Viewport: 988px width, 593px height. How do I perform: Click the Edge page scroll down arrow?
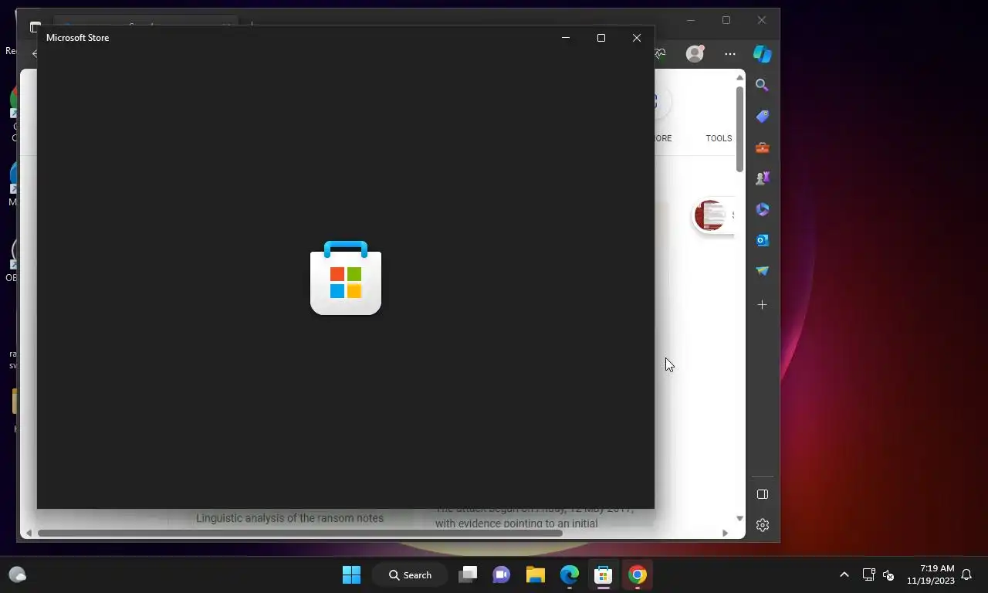[x=739, y=518]
